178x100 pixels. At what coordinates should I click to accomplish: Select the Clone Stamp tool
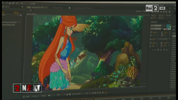(x=10, y=3)
